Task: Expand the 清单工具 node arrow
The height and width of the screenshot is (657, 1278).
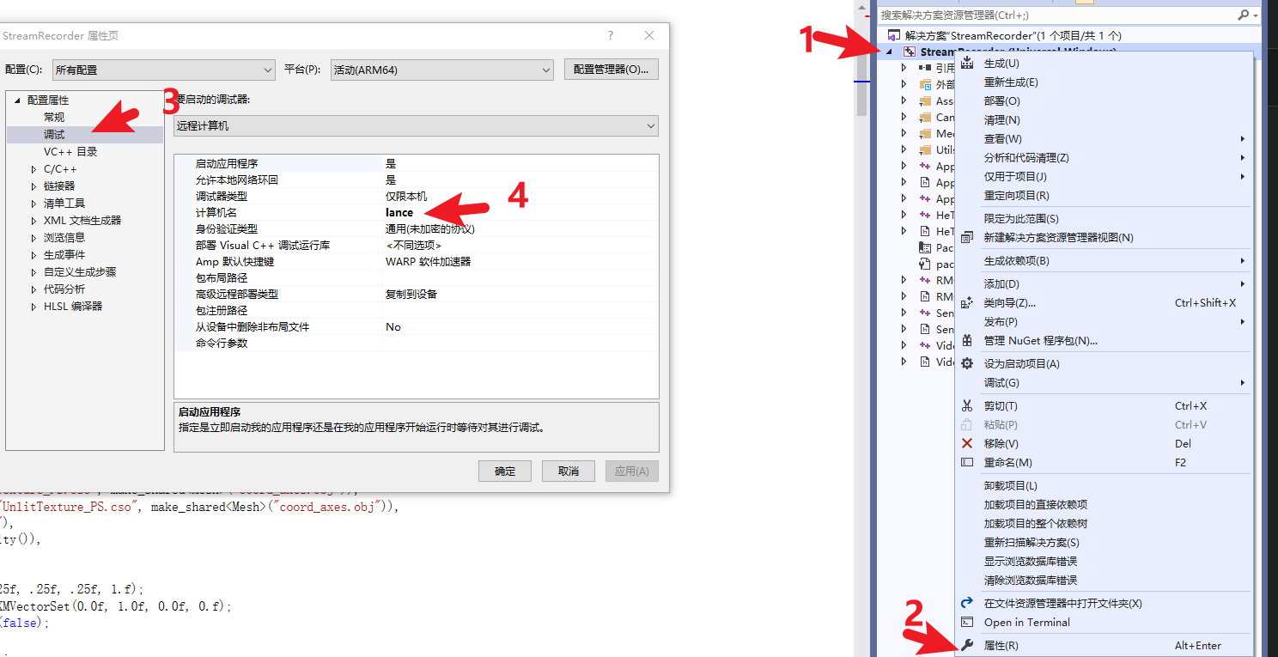Action: (x=33, y=204)
